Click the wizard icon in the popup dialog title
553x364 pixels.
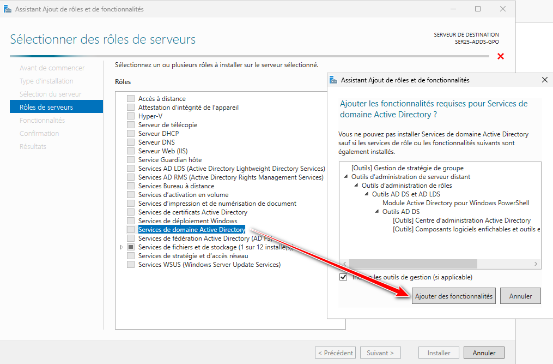coord(333,80)
